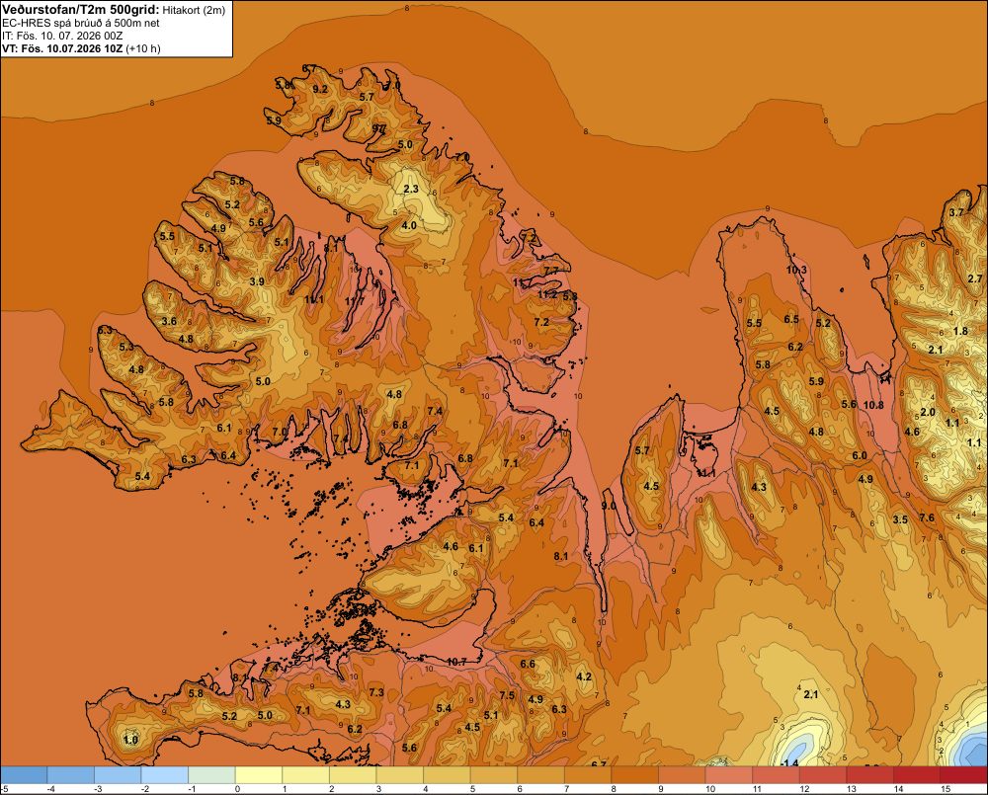988x795 pixels.
Task: Click the temperature value '1.8'
Action: (960, 332)
